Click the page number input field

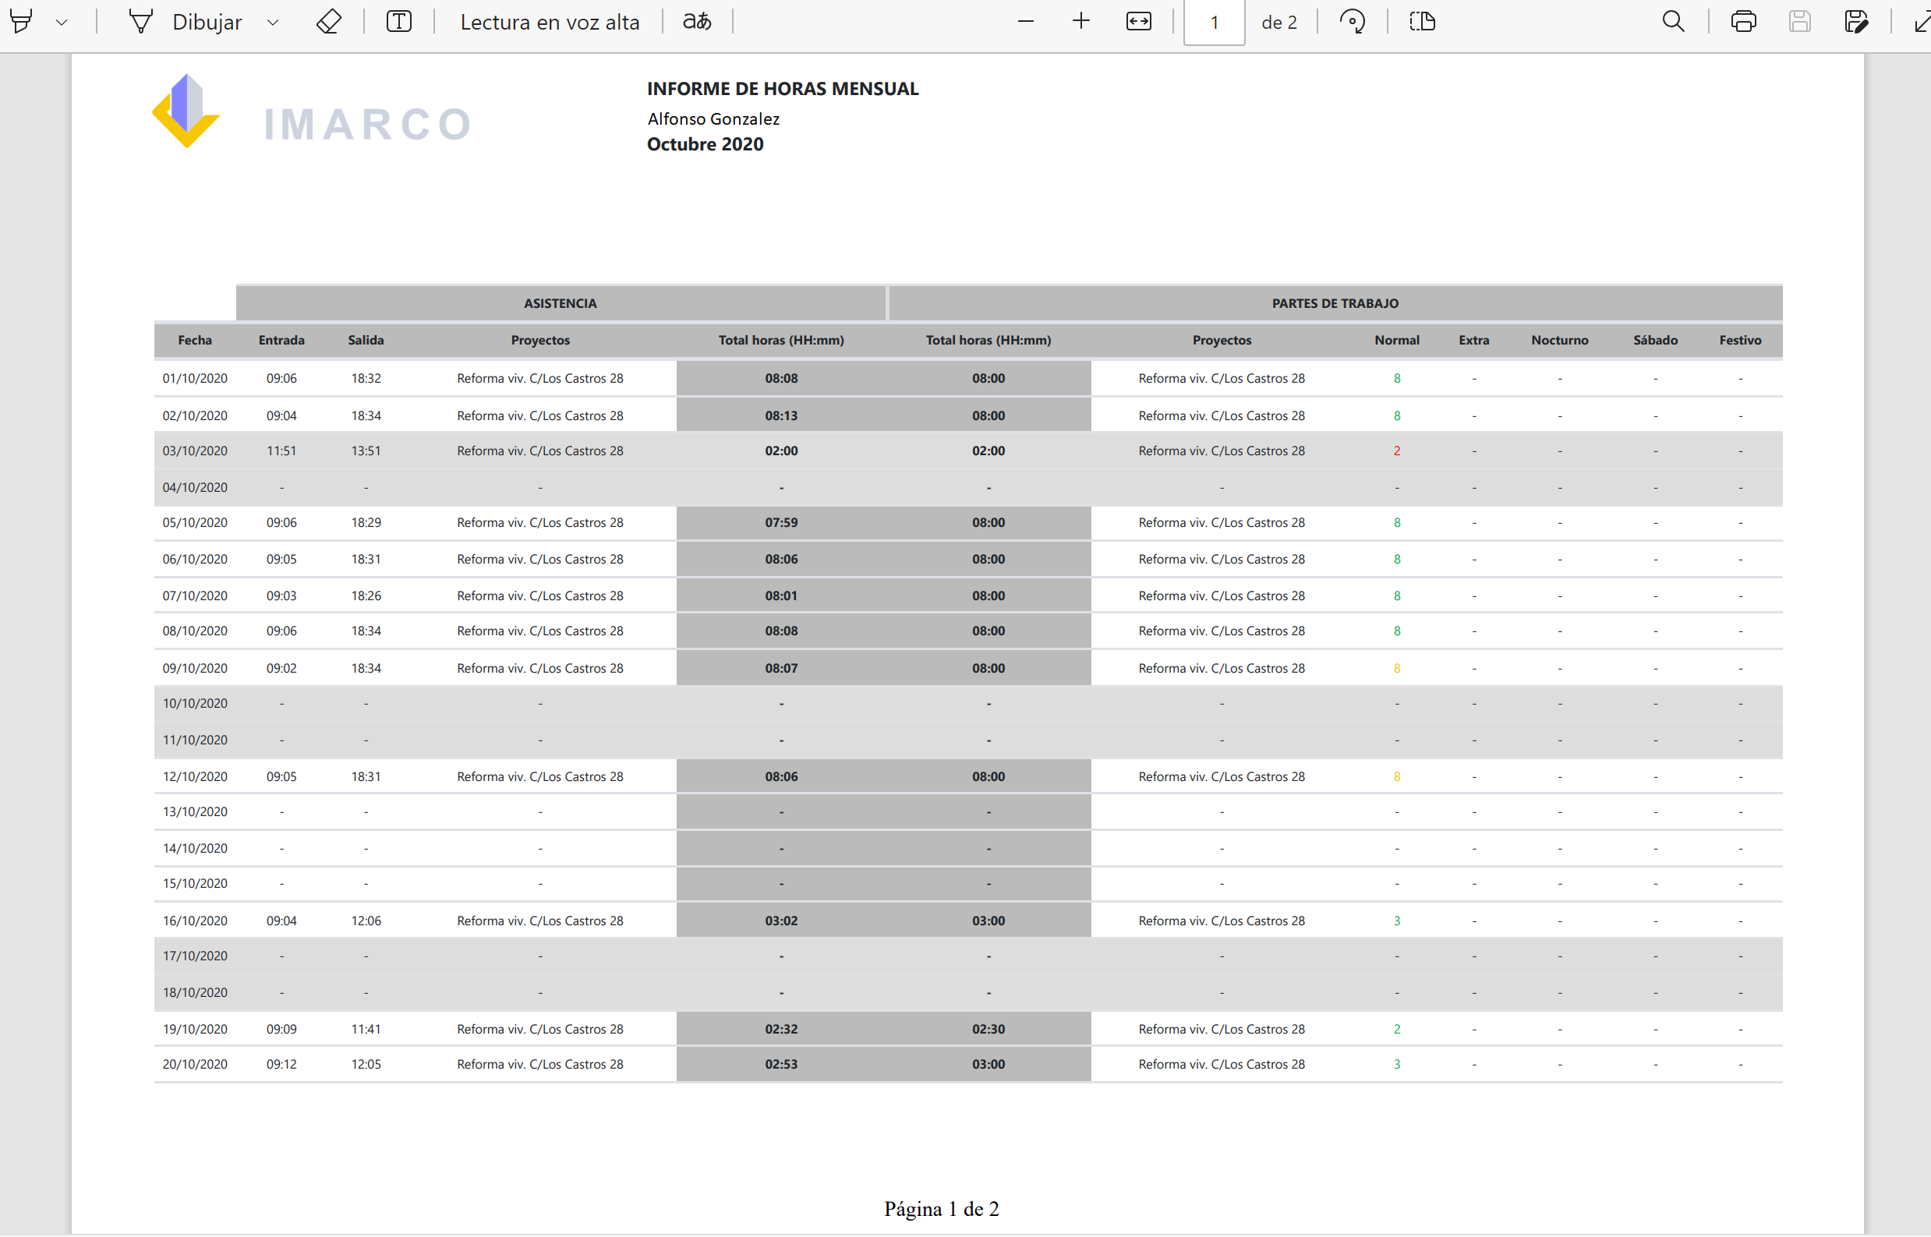1214,23
